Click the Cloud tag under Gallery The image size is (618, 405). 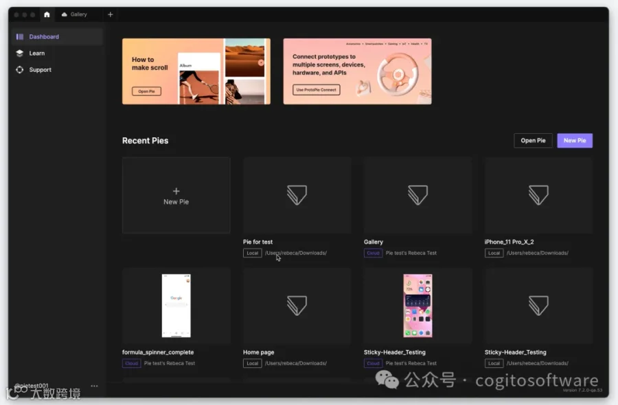coord(373,253)
